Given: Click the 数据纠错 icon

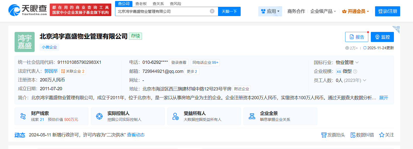Looking at the screenshot, I should click(353, 135).
